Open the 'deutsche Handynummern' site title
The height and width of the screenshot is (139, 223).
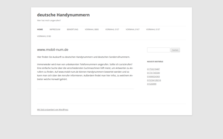pos(63,15)
